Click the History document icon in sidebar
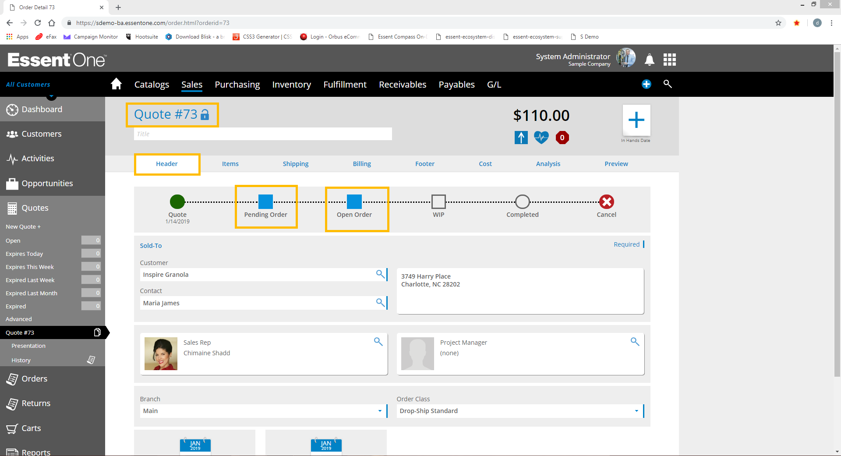The width and height of the screenshot is (841, 456). (91, 360)
